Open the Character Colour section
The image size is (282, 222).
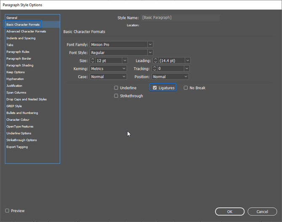pyautogui.click(x=18, y=120)
